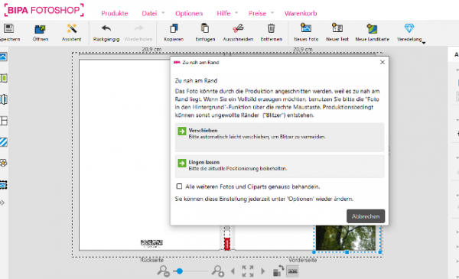Expand the left sidebar double-arrow
Viewport: 459px width, 279px height.
click(x=2, y=203)
